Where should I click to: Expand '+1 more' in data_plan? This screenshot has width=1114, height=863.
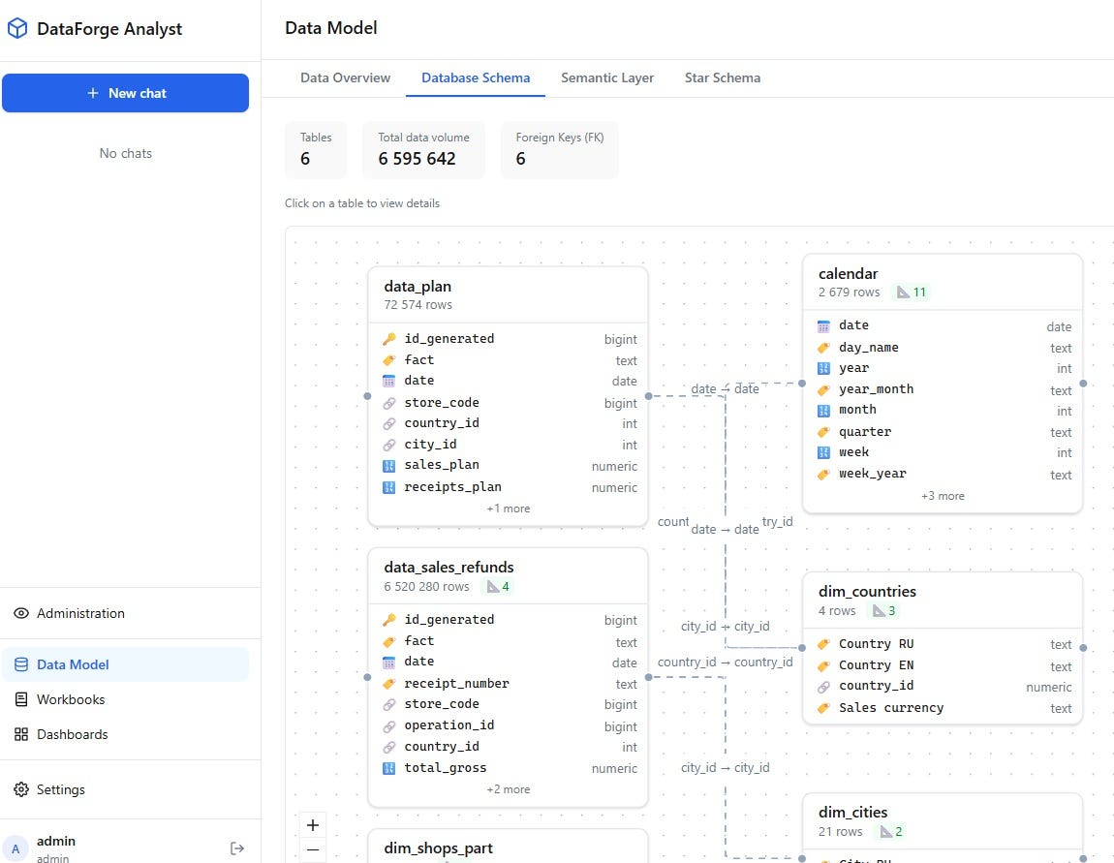[508, 509]
